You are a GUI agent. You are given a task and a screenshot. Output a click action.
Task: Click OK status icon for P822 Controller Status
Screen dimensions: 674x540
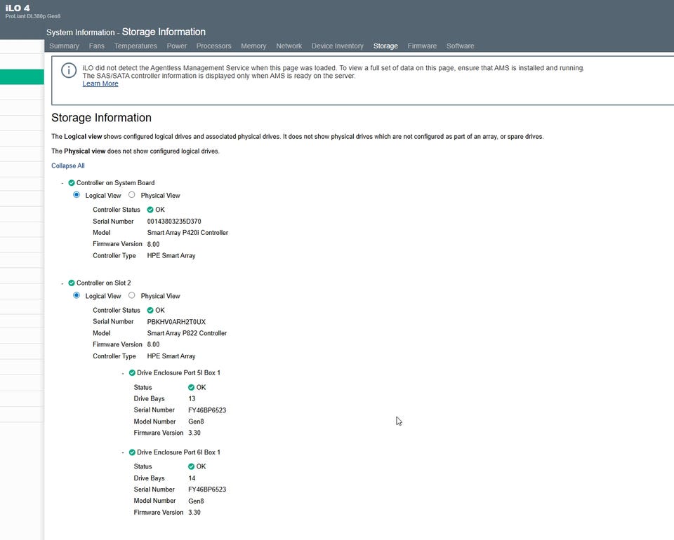tap(150, 310)
